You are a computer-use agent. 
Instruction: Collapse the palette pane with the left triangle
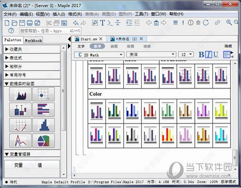click(x=69, y=39)
